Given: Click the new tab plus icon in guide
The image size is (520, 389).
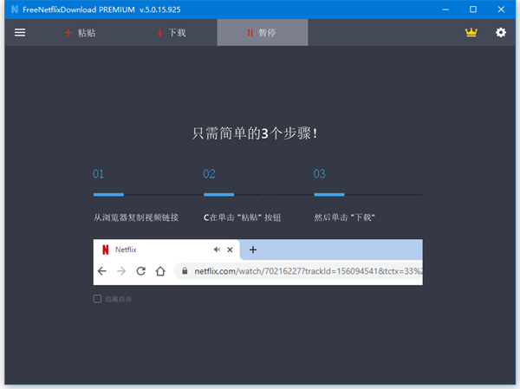Looking at the screenshot, I should (253, 250).
